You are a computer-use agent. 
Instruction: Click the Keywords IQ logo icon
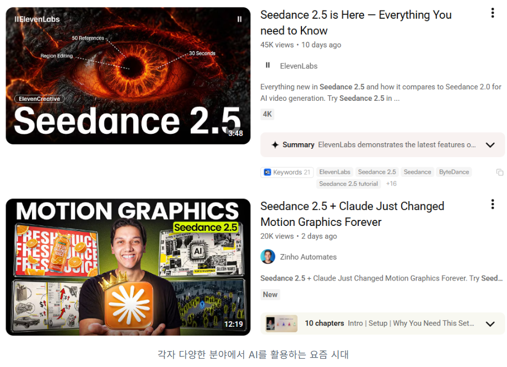tap(267, 172)
